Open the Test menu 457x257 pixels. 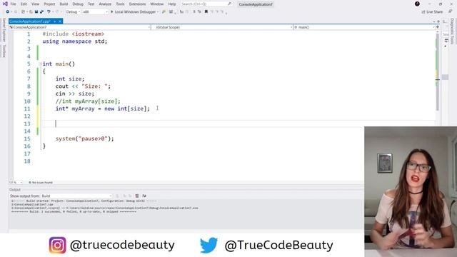(91, 4)
